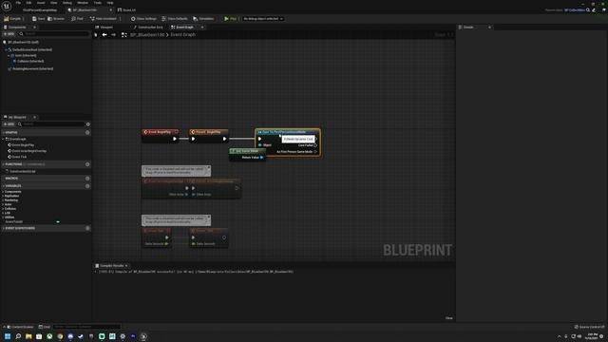Expand the Components variable category
The width and height of the screenshot is (608, 342).
3,192
